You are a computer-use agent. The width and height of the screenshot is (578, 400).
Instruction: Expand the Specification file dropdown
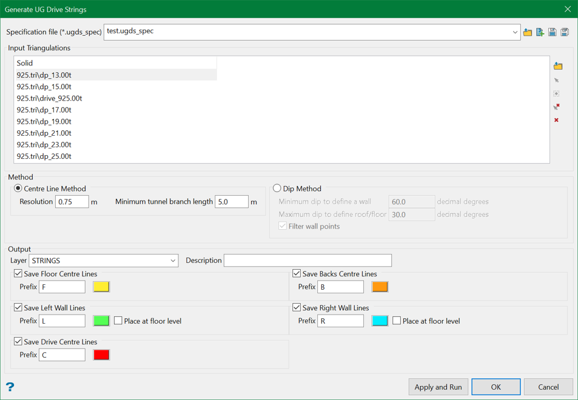click(515, 32)
